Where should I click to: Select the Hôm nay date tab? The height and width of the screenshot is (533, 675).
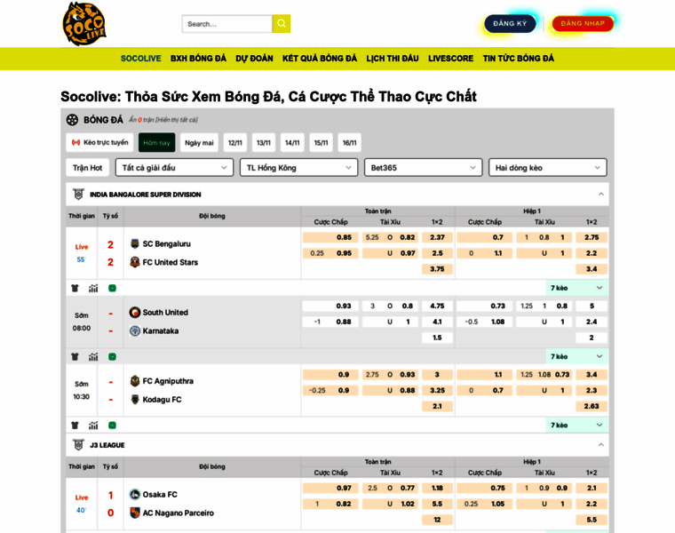156,142
